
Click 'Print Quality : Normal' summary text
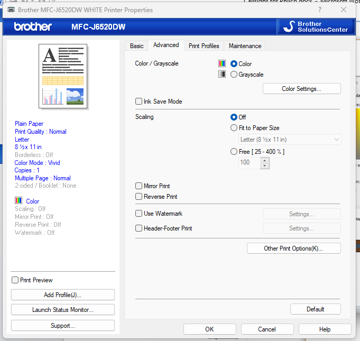point(41,132)
